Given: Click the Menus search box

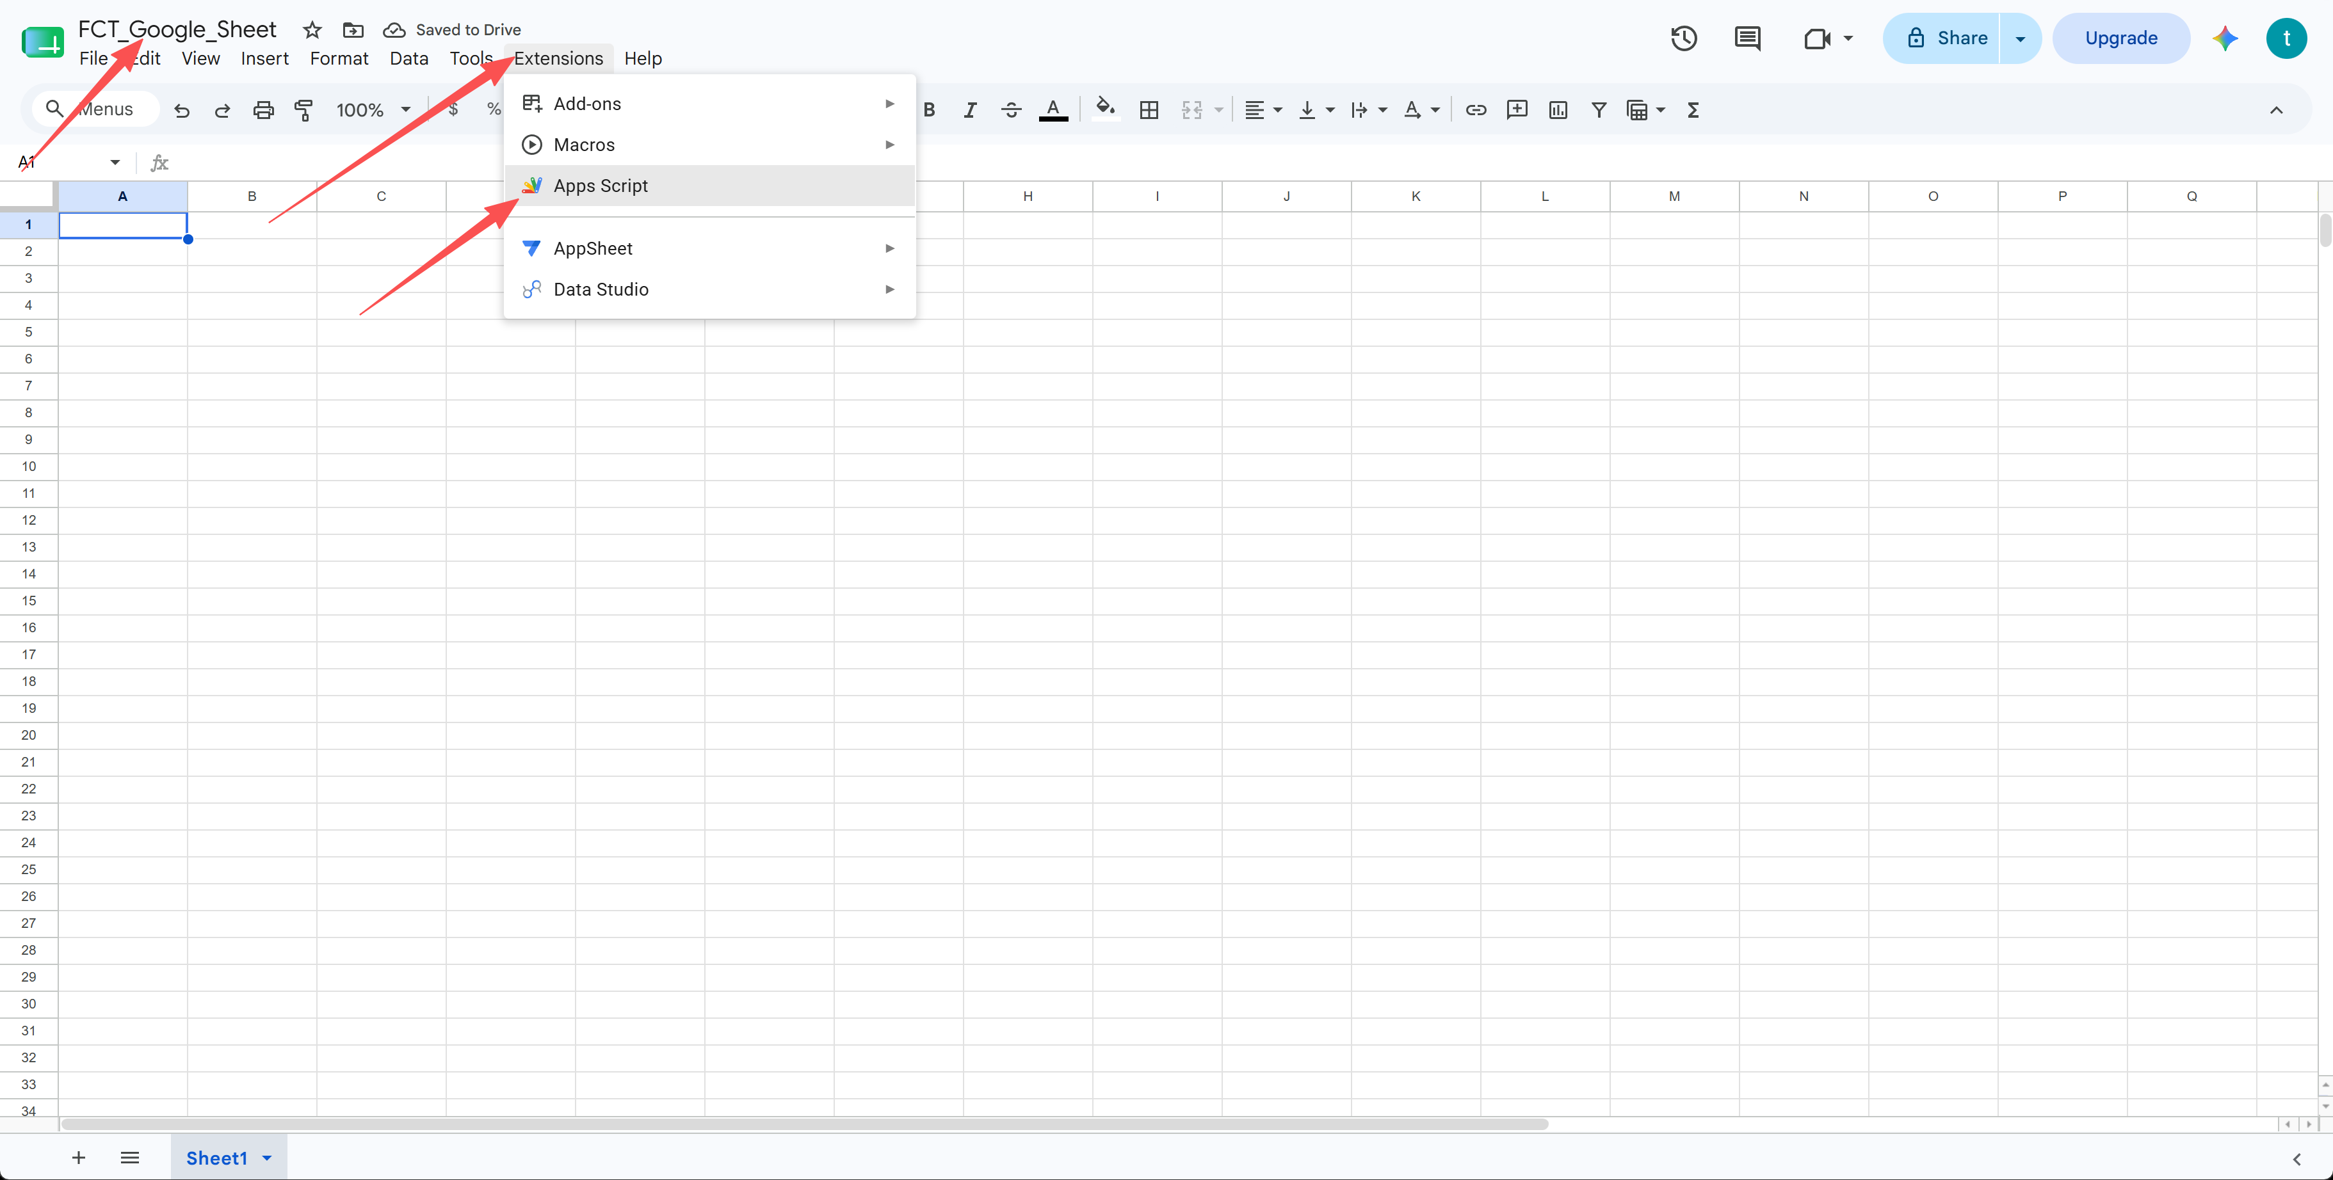Looking at the screenshot, I should click(95, 109).
